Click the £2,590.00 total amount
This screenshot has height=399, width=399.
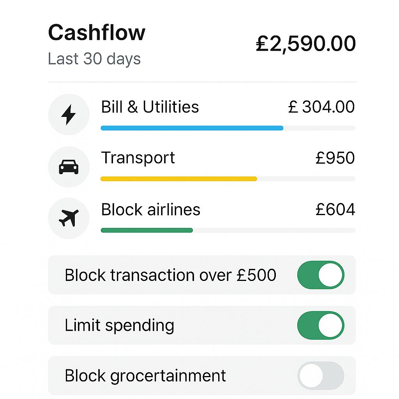(306, 43)
